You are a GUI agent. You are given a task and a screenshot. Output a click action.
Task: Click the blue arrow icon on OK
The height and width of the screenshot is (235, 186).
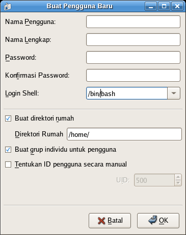pyautogui.click(x=152, y=220)
